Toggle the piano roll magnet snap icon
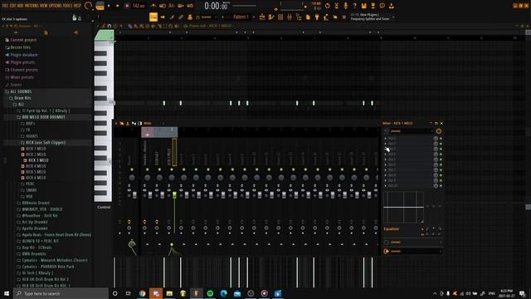 [x=110, y=26]
